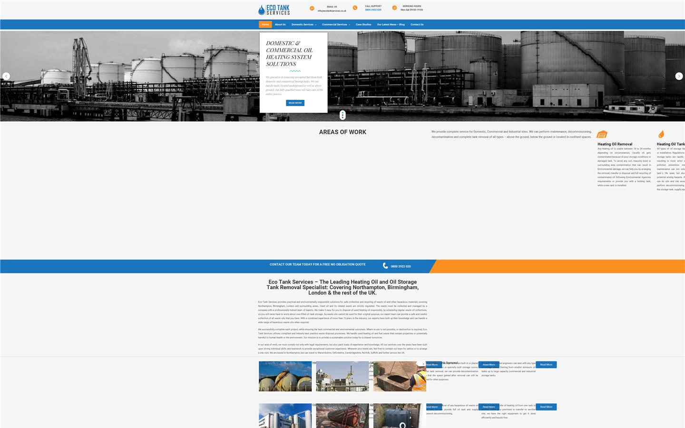The height and width of the screenshot is (428, 685).
Task: Click the storage tanks photo thumbnail
Action: tap(285, 376)
